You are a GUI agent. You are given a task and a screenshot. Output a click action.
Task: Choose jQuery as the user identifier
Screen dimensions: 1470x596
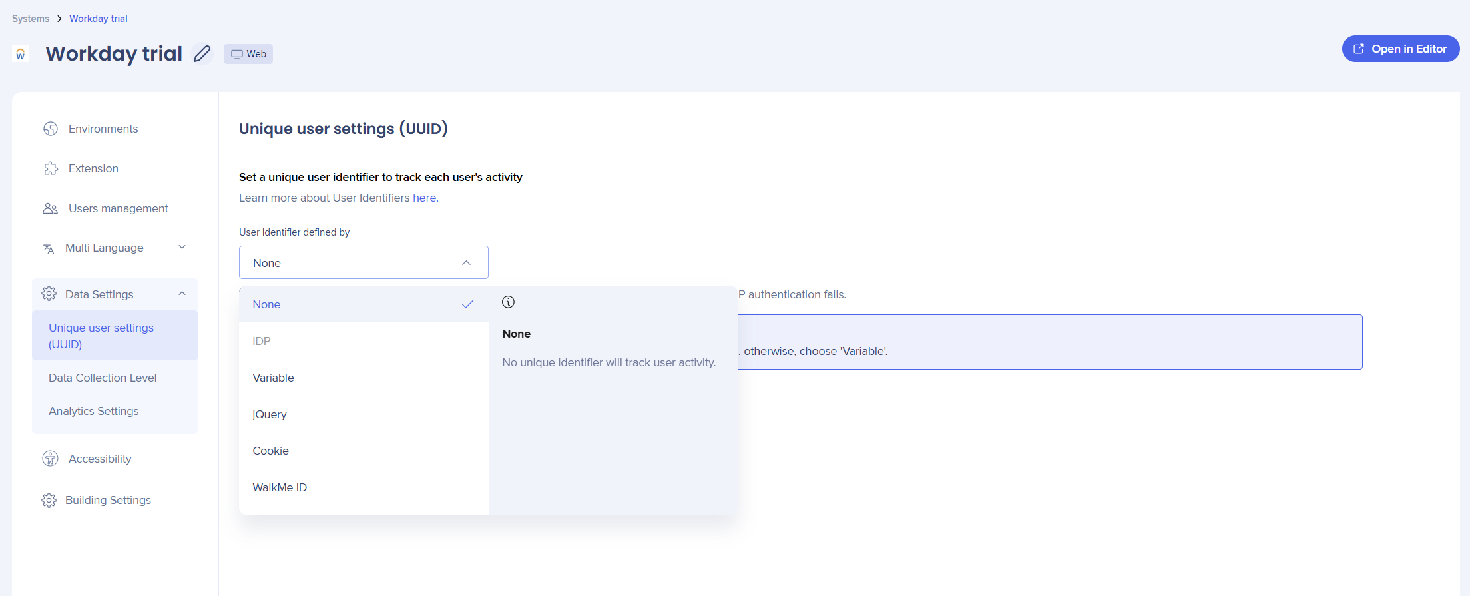click(x=270, y=414)
